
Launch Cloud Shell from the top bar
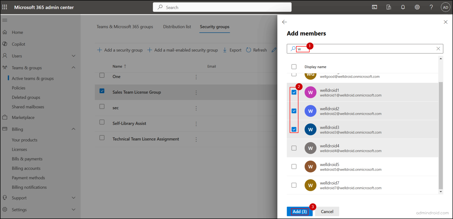tap(375, 7)
